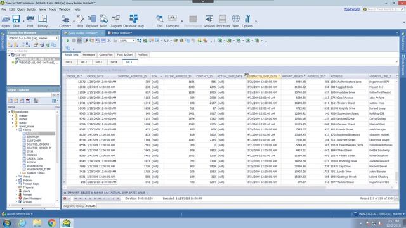
Task: Open File Explorer from the taskbar
Action: (x=37, y=223)
